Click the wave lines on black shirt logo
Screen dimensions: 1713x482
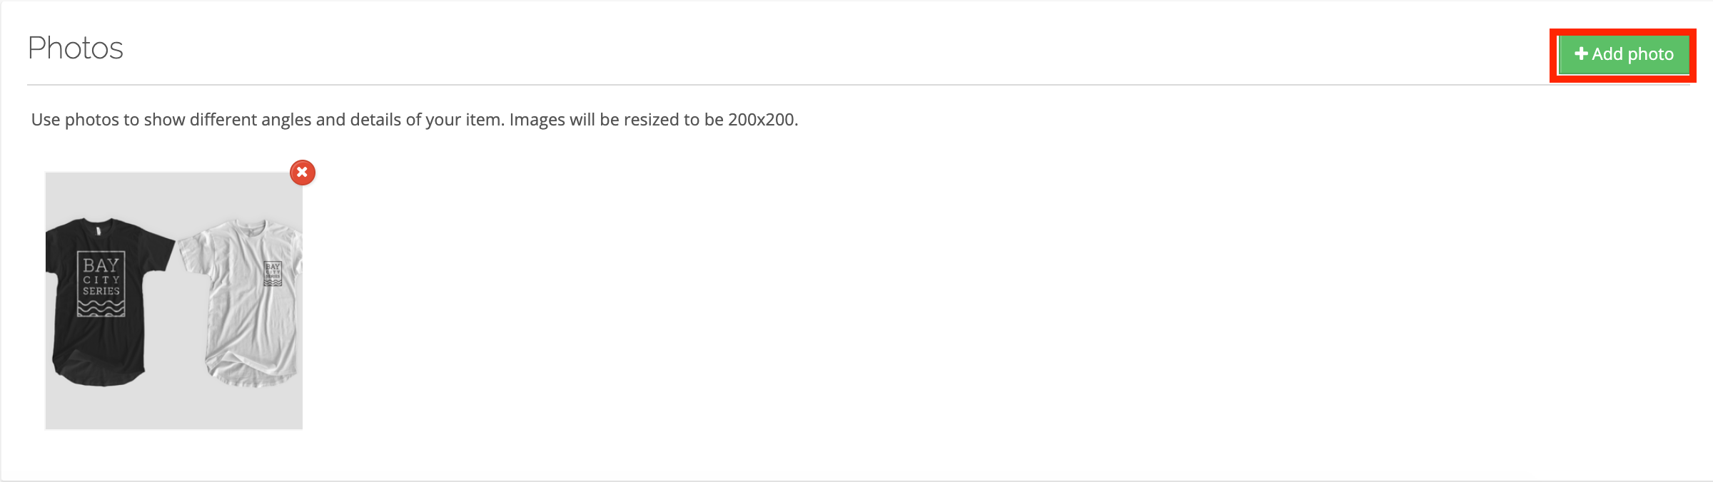[x=101, y=307]
